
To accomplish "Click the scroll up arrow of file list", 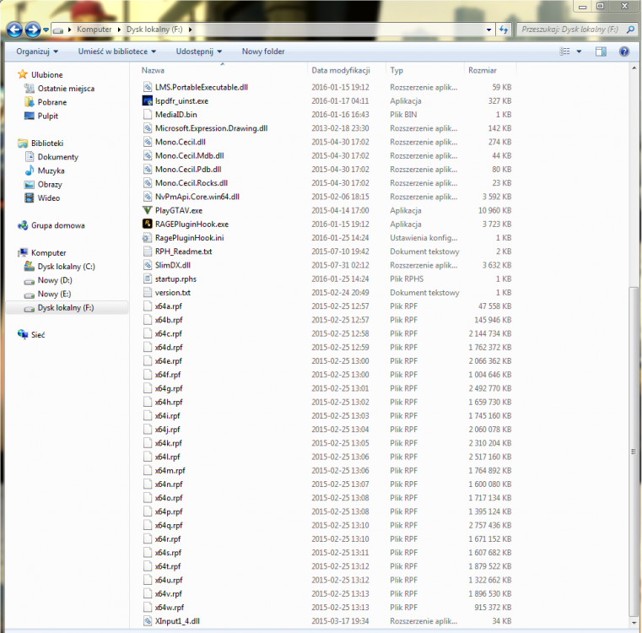I will 634,68.
